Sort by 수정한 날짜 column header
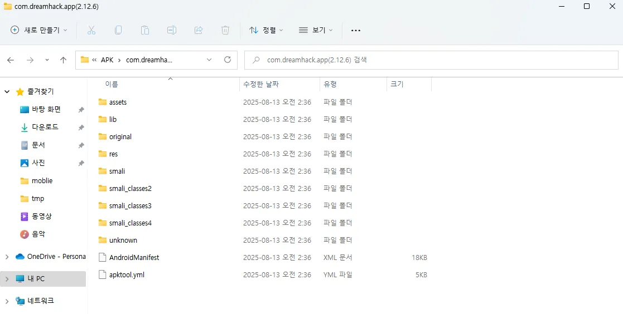The height and width of the screenshot is (314, 623). tap(261, 84)
